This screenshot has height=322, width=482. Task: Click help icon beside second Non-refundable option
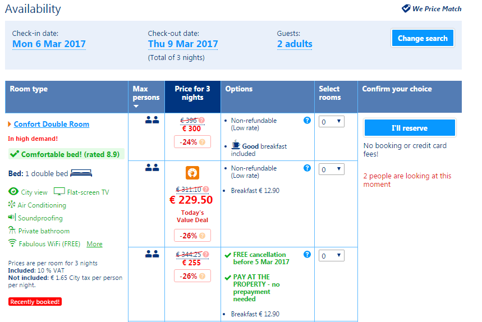pyautogui.click(x=307, y=168)
